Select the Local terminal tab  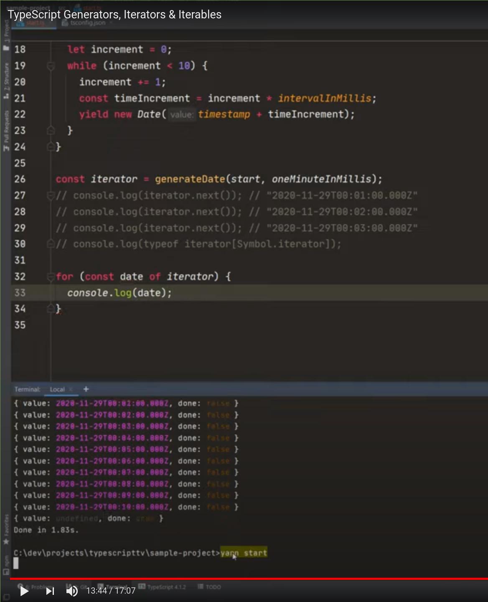[x=57, y=389]
